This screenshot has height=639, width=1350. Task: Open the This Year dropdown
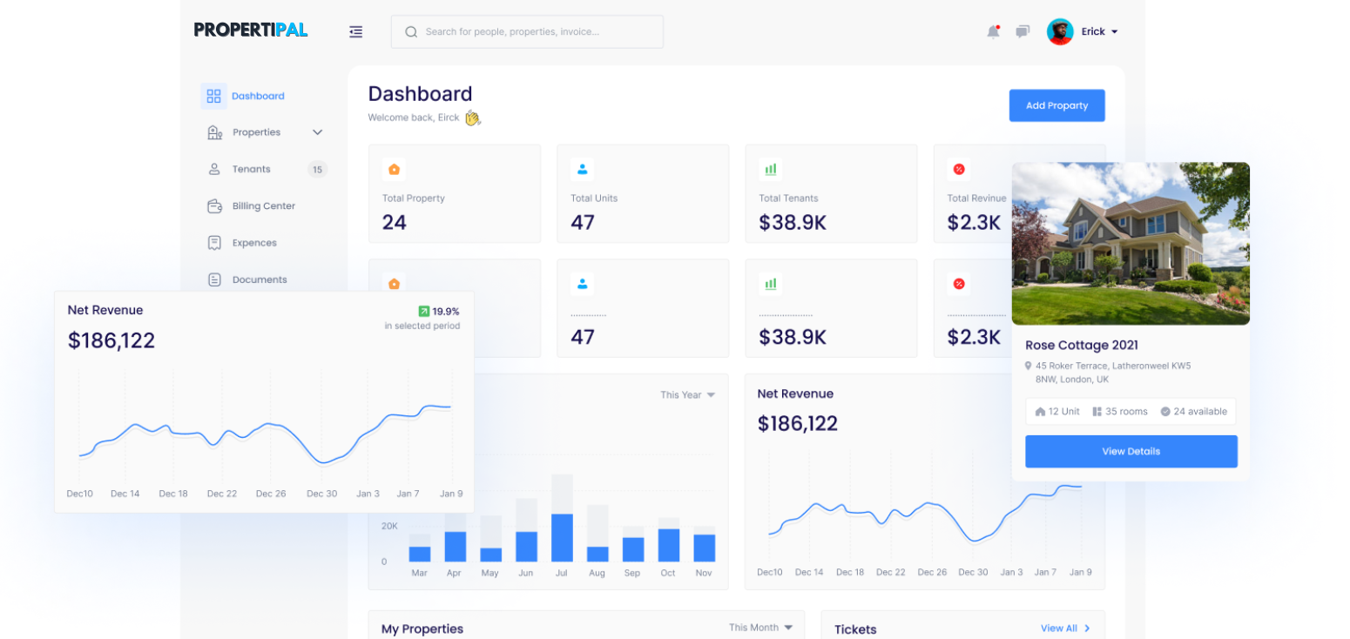coord(687,395)
